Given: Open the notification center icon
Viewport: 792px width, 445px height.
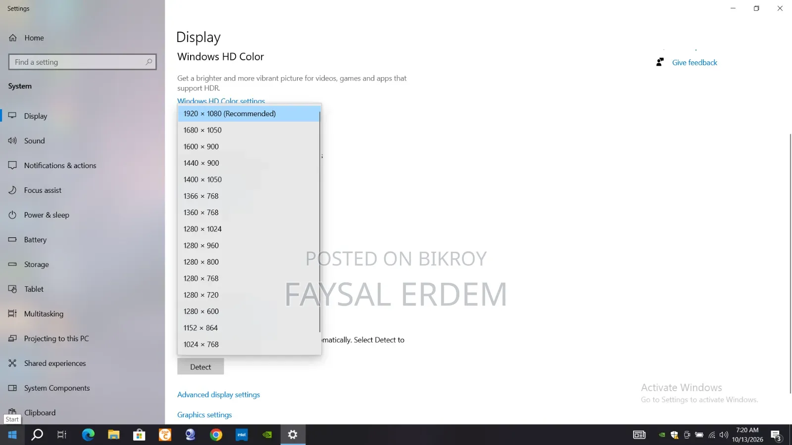Looking at the screenshot, I should click(x=776, y=435).
